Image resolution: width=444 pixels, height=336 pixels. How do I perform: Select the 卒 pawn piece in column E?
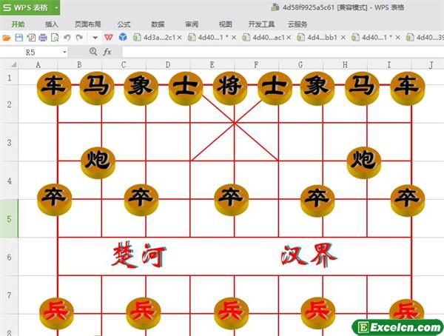tap(232, 199)
